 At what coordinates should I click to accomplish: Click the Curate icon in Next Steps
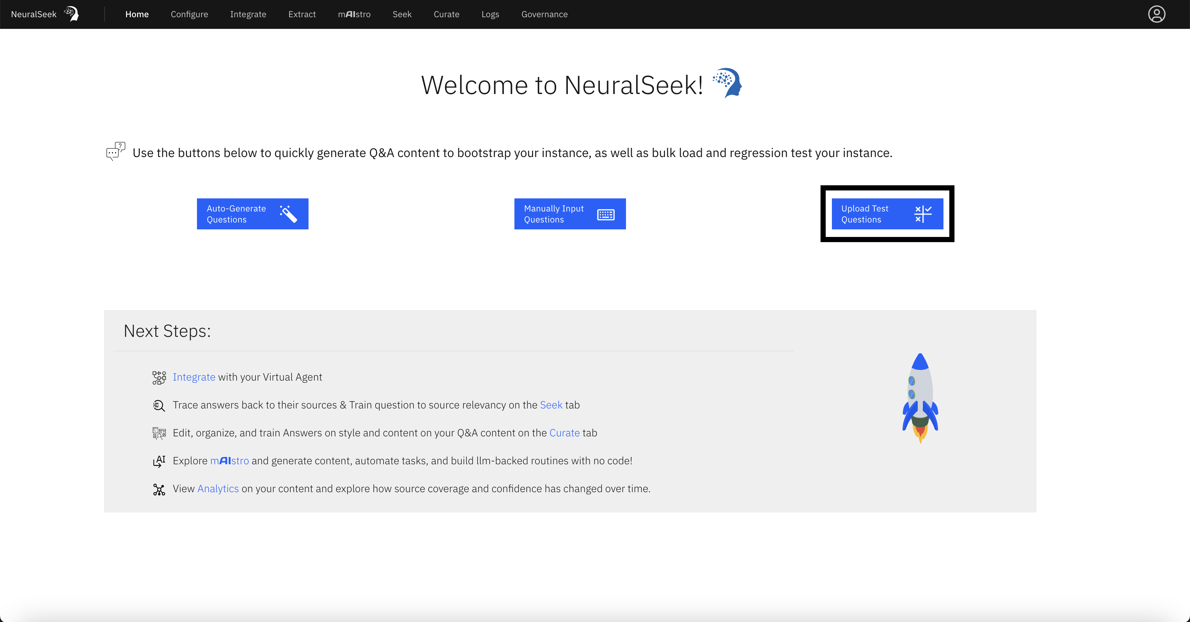click(x=159, y=434)
